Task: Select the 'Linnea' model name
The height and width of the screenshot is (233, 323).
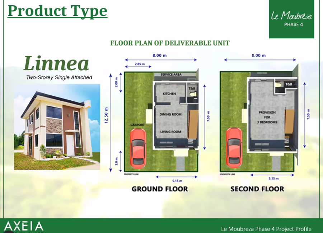Action: pyautogui.click(x=56, y=63)
